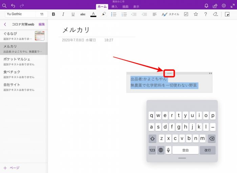Open the notifications bell
237x173 pixels.
[206, 6]
